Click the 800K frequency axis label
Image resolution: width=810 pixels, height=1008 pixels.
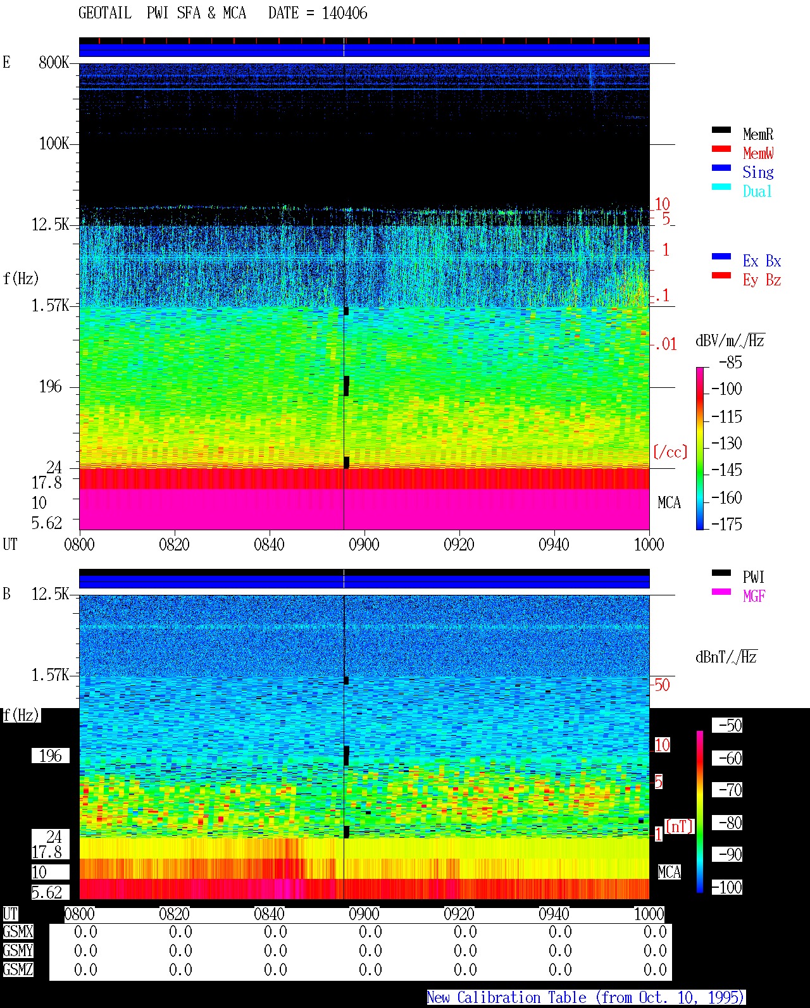click(x=54, y=63)
